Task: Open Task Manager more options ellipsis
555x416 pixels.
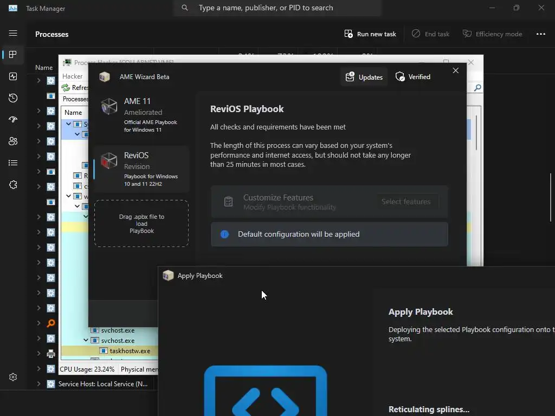Action: (540, 34)
